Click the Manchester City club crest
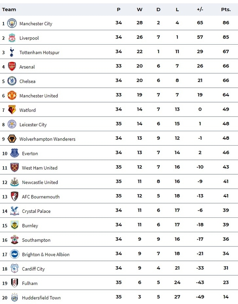The height and width of the screenshot is (304, 238). pos(12,24)
